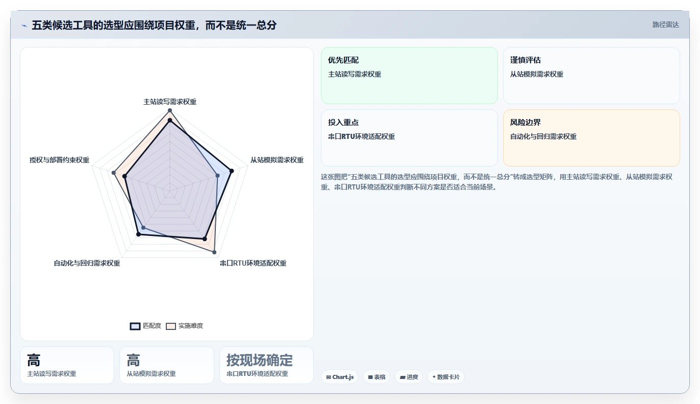Click the slide title 五类候选工具的选型
Screen dimensions: 700x404
coord(154,25)
